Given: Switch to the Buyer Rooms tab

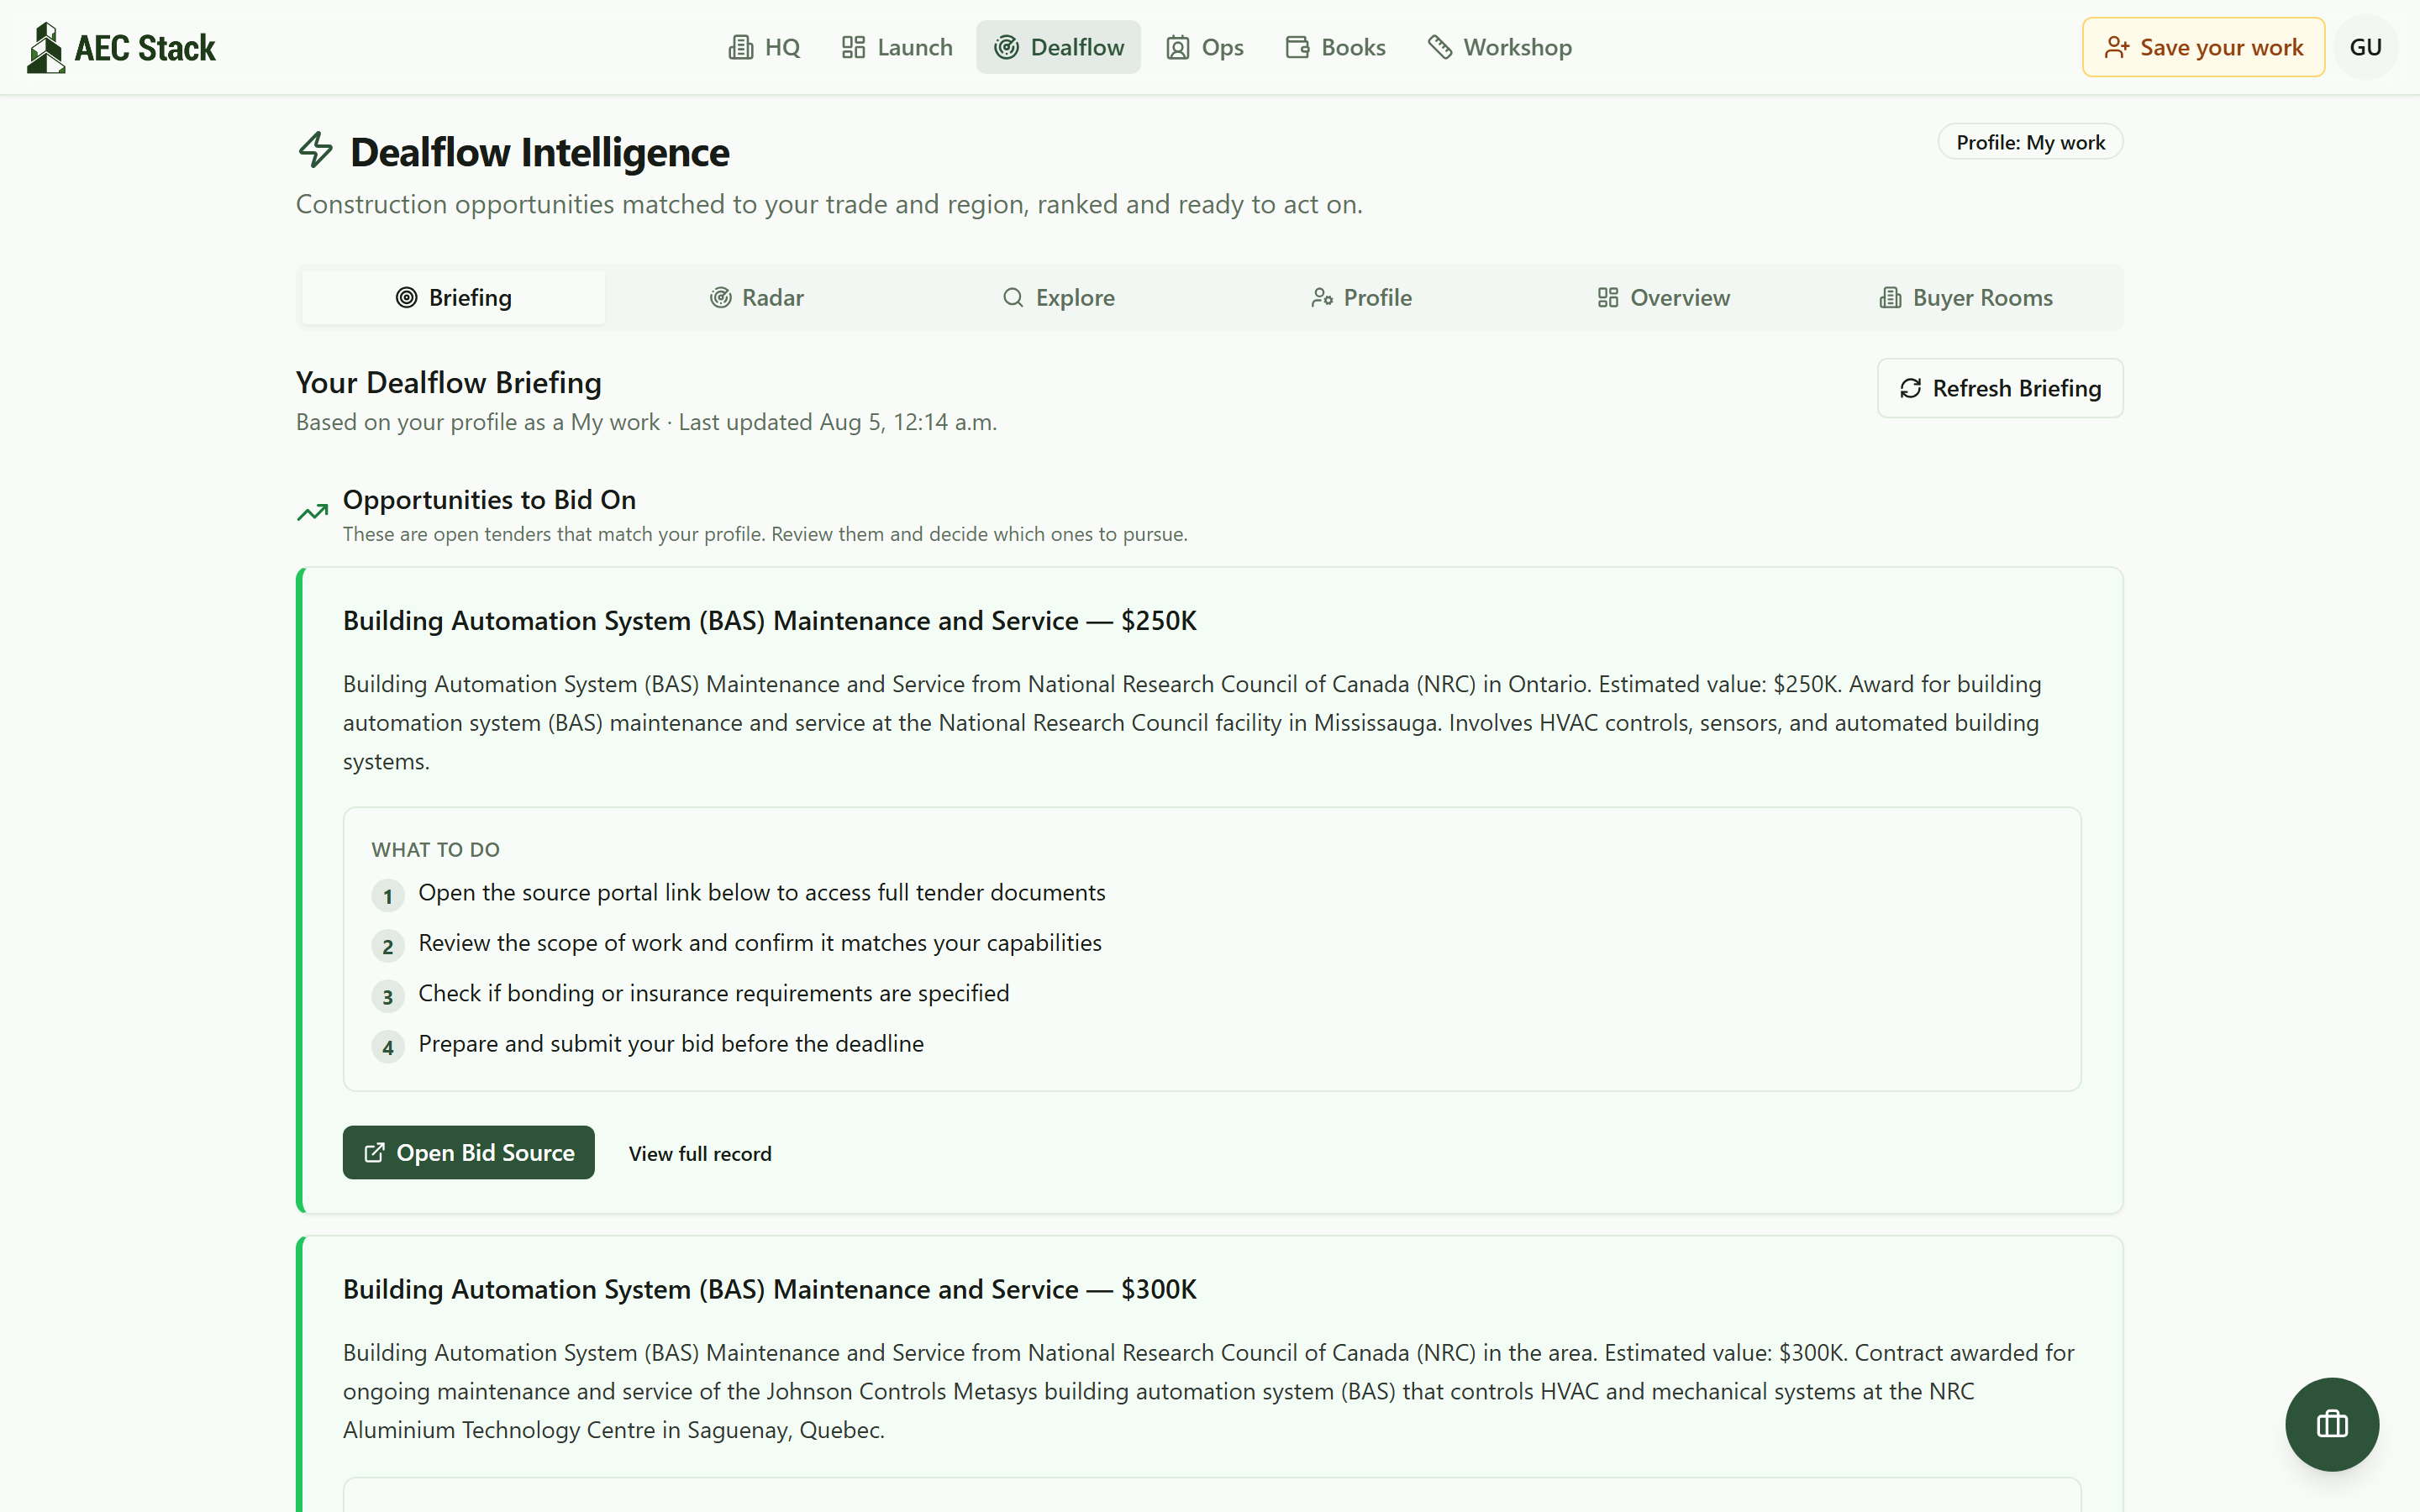Looking at the screenshot, I should coord(1965,297).
